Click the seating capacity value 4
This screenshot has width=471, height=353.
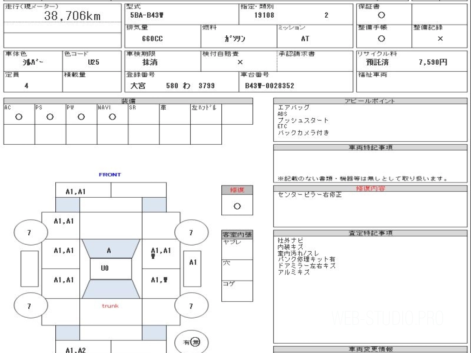(x=26, y=86)
